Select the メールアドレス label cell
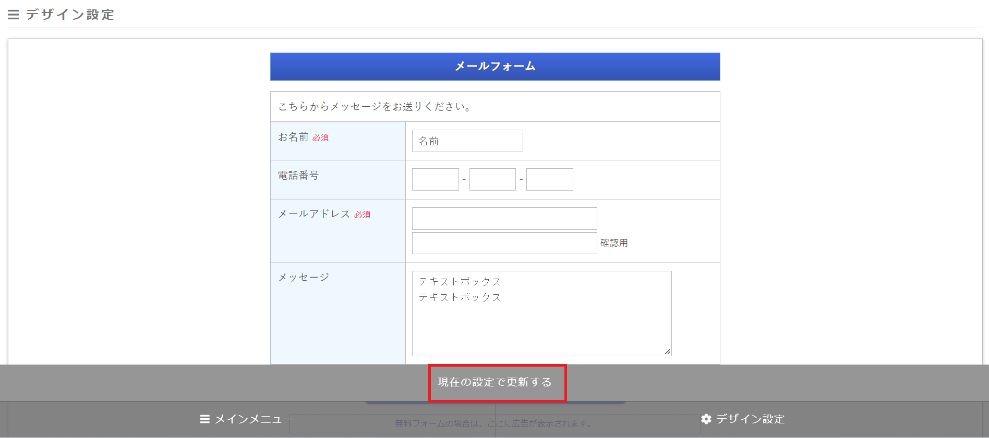989x438 pixels. [338, 231]
